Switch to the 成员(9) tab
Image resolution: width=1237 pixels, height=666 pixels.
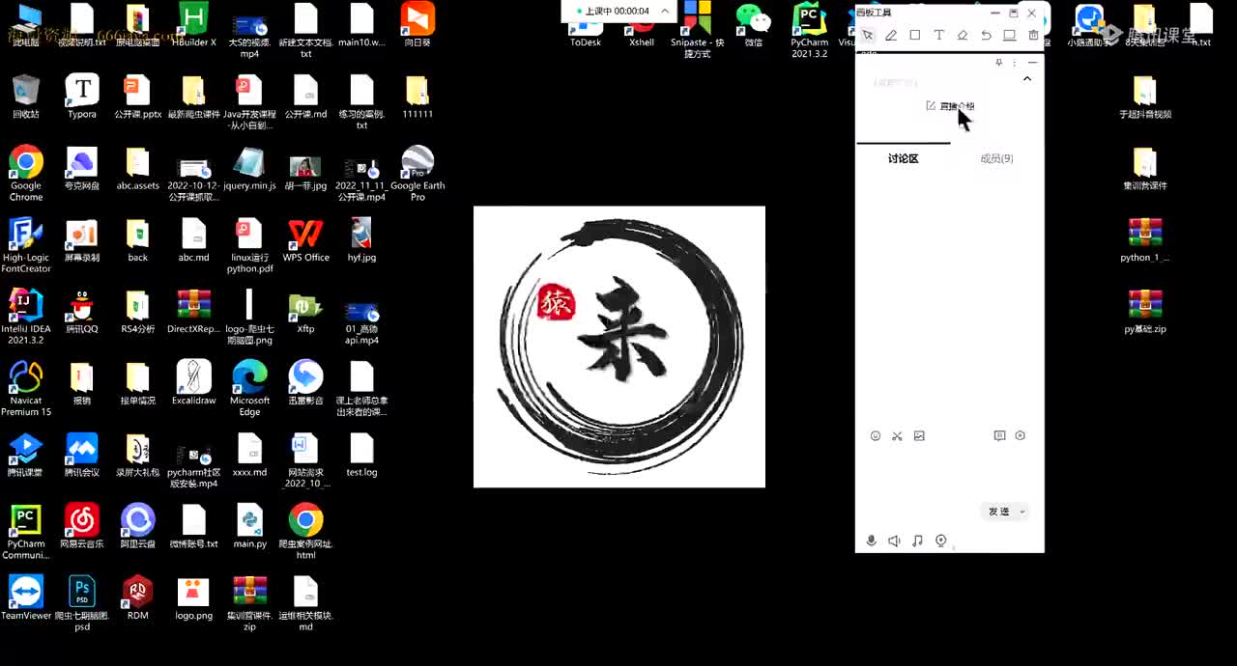(996, 158)
